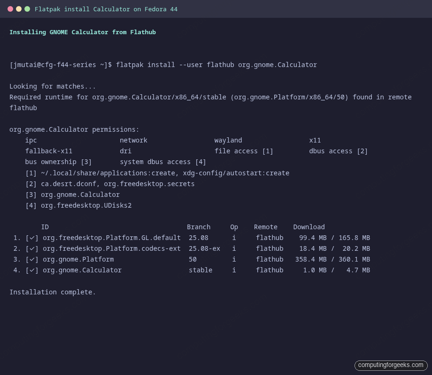Click checkmark for org.freedesktop.Platform.codecs-ext row
Screen dimensions: 432x375
coord(32,248)
